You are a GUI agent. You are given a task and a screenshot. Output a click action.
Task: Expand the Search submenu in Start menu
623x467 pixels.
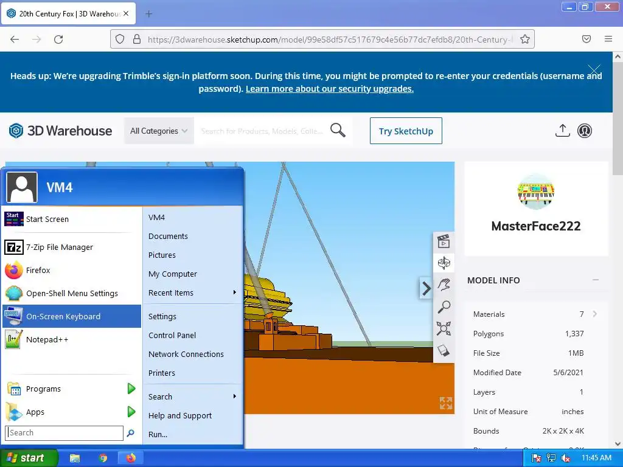(192, 396)
